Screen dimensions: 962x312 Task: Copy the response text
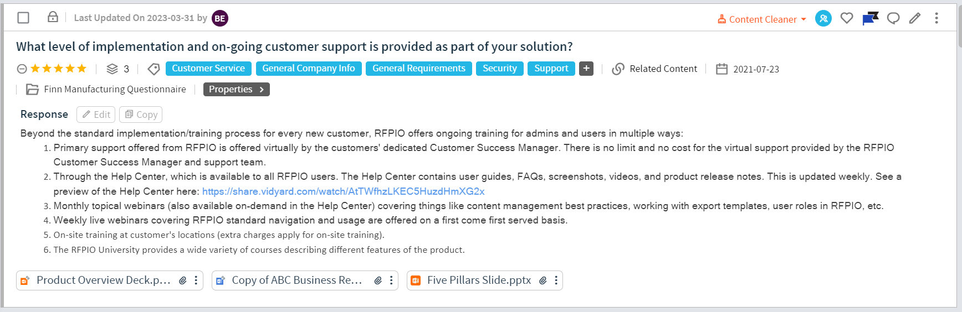pyautogui.click(x=141, y=115)
